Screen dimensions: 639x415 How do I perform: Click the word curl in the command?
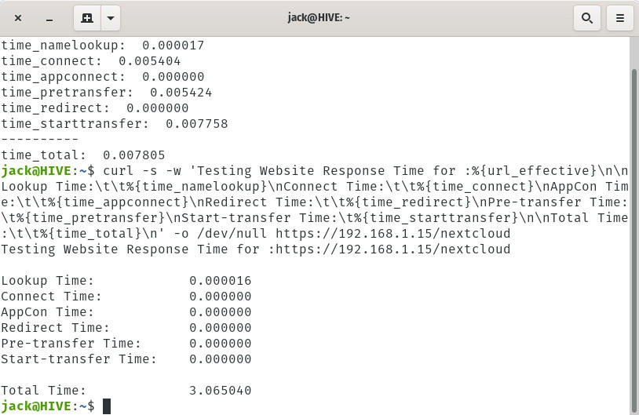118,171
